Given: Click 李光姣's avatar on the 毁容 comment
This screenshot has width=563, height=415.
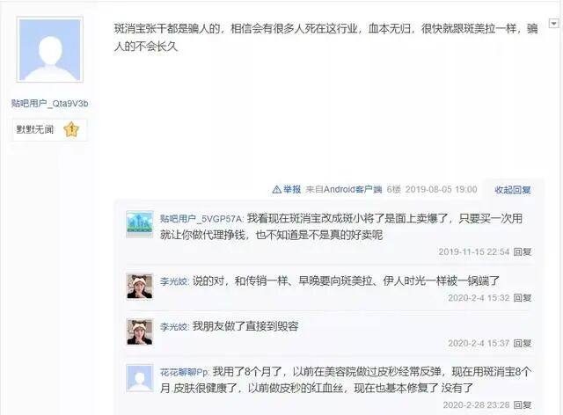Looking at the screenshot, I should (140, 332).
